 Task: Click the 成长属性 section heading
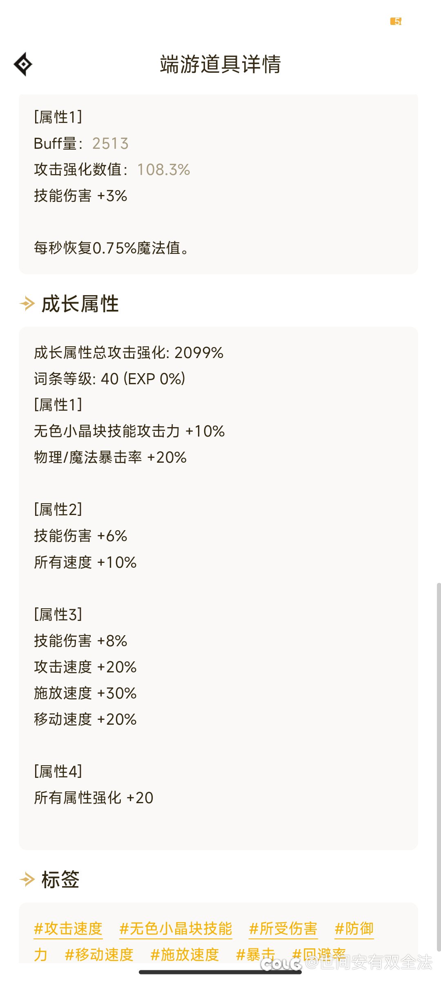click(80, 304)
